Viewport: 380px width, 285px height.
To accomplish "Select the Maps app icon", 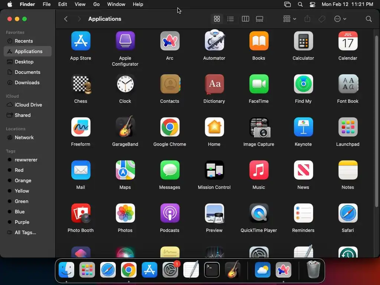I will [125, 170].
